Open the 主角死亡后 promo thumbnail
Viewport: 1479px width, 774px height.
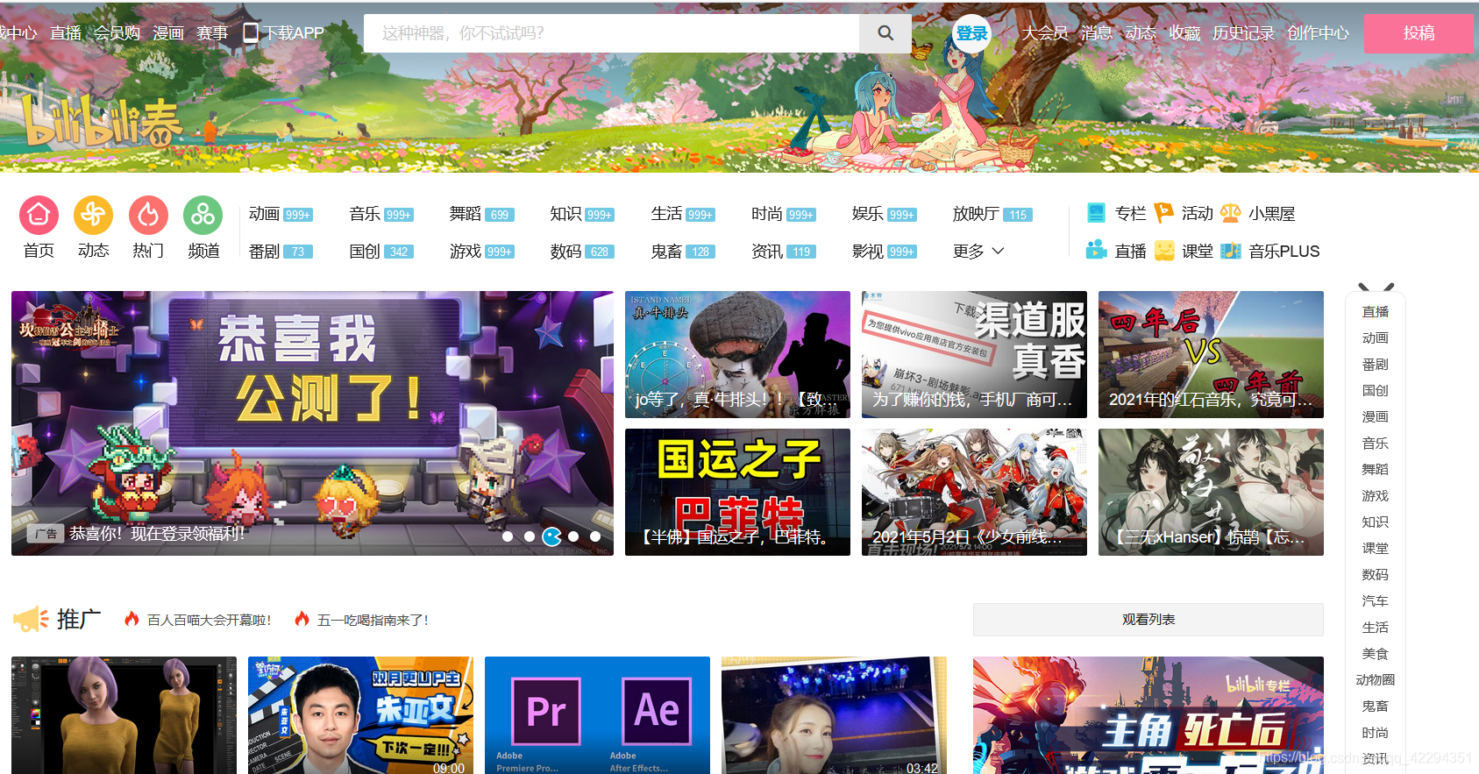click(1148, 715)
